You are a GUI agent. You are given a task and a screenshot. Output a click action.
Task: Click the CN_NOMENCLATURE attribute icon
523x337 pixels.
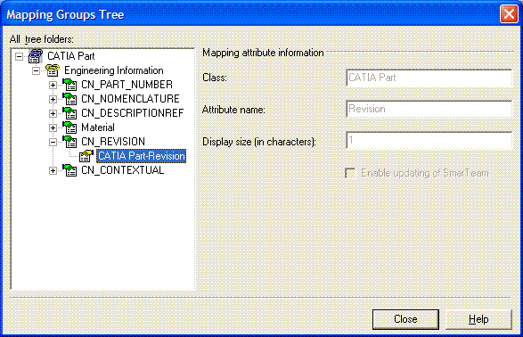pos(69,99)
